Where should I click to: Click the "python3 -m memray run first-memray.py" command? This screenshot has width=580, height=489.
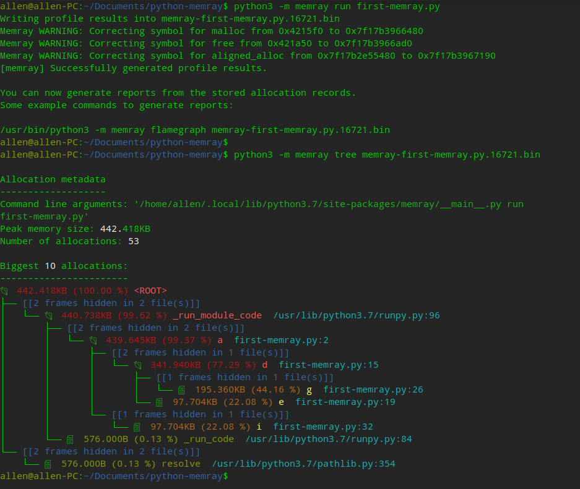tap(337, 6)
